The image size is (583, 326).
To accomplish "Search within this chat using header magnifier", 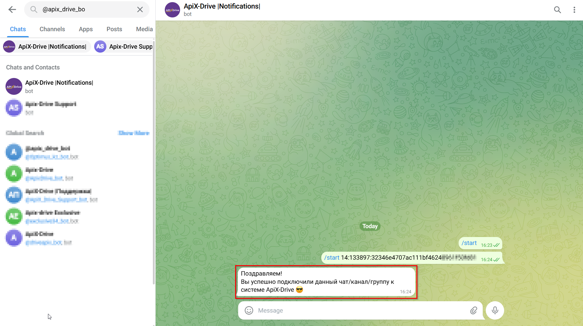I will (557, 10).
